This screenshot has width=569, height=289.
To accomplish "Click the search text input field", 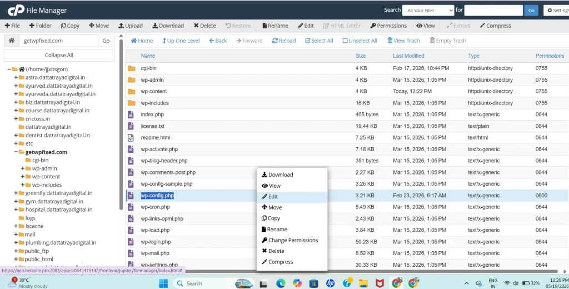I will click(x=493, y=11).
